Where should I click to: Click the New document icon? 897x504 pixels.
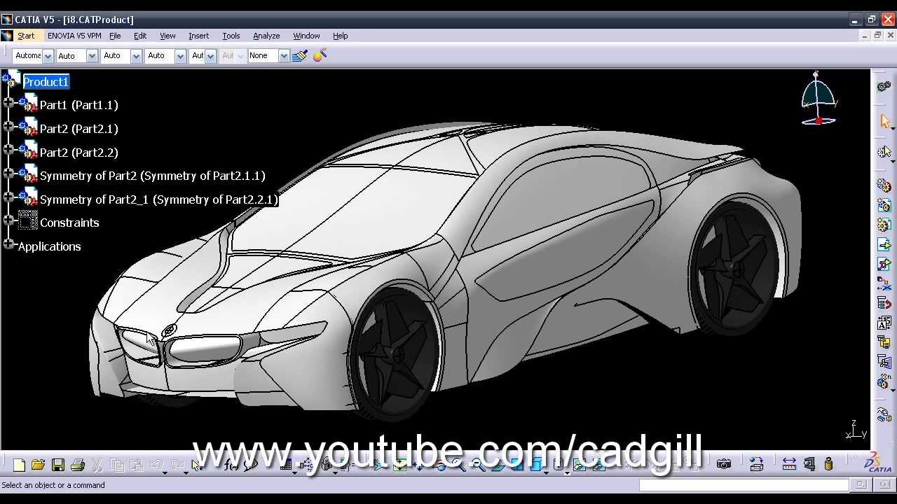[19, 465]
